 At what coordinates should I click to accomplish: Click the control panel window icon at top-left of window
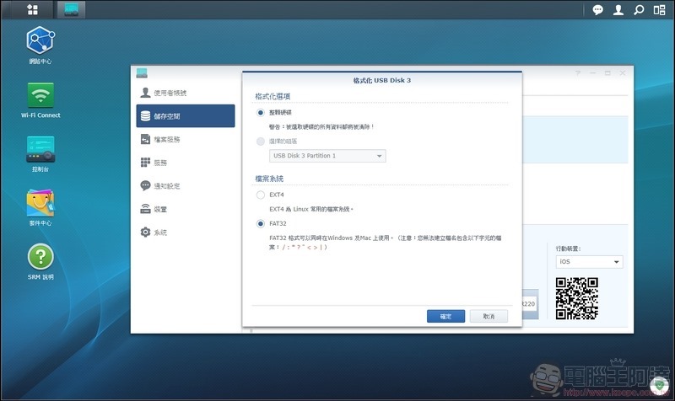click(x=142, y=73)
